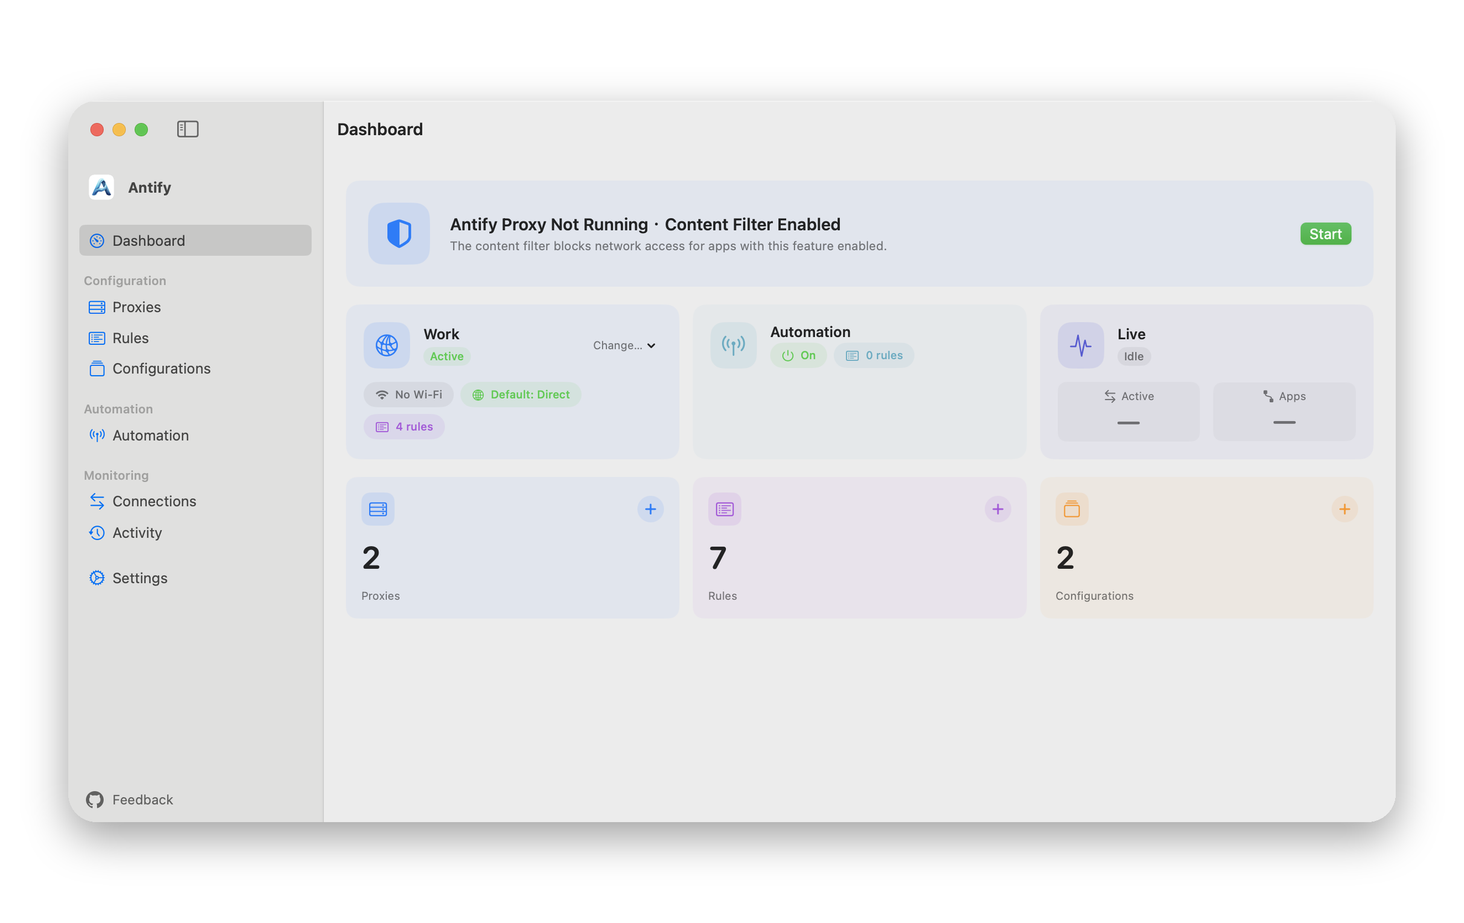Click the 7 Rules count
The width and height of the screenshot is (1464, 923).
click(x=718, y=558)
